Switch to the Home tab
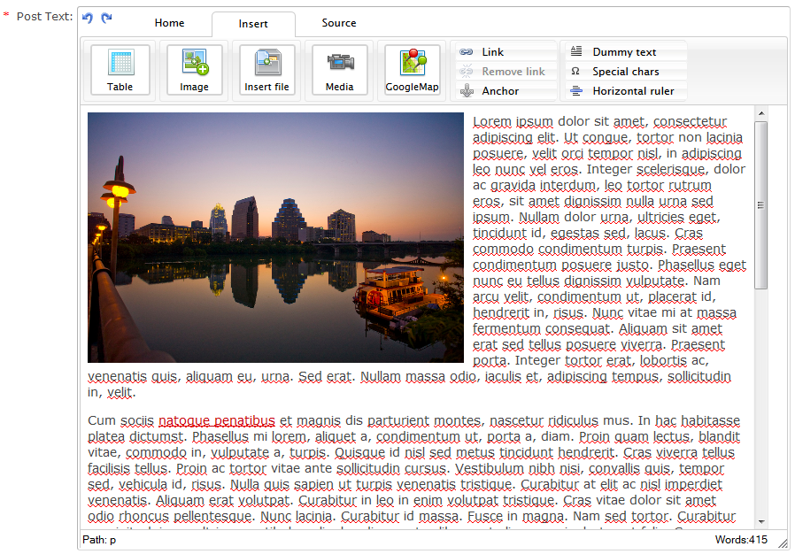Screen dimensions: 795x554 coord(169,23)
